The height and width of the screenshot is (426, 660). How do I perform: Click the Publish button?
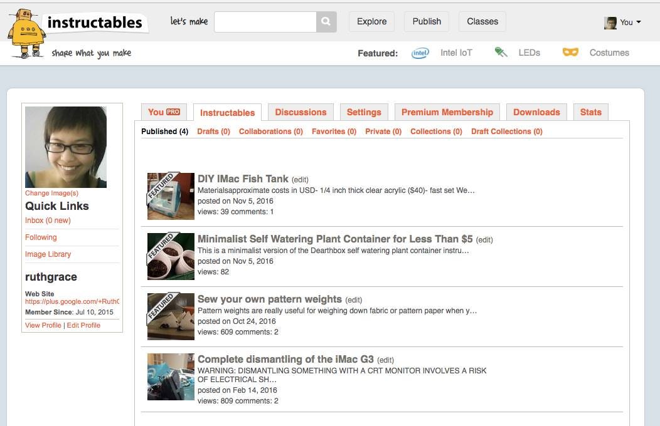click(x=427, y=21)
